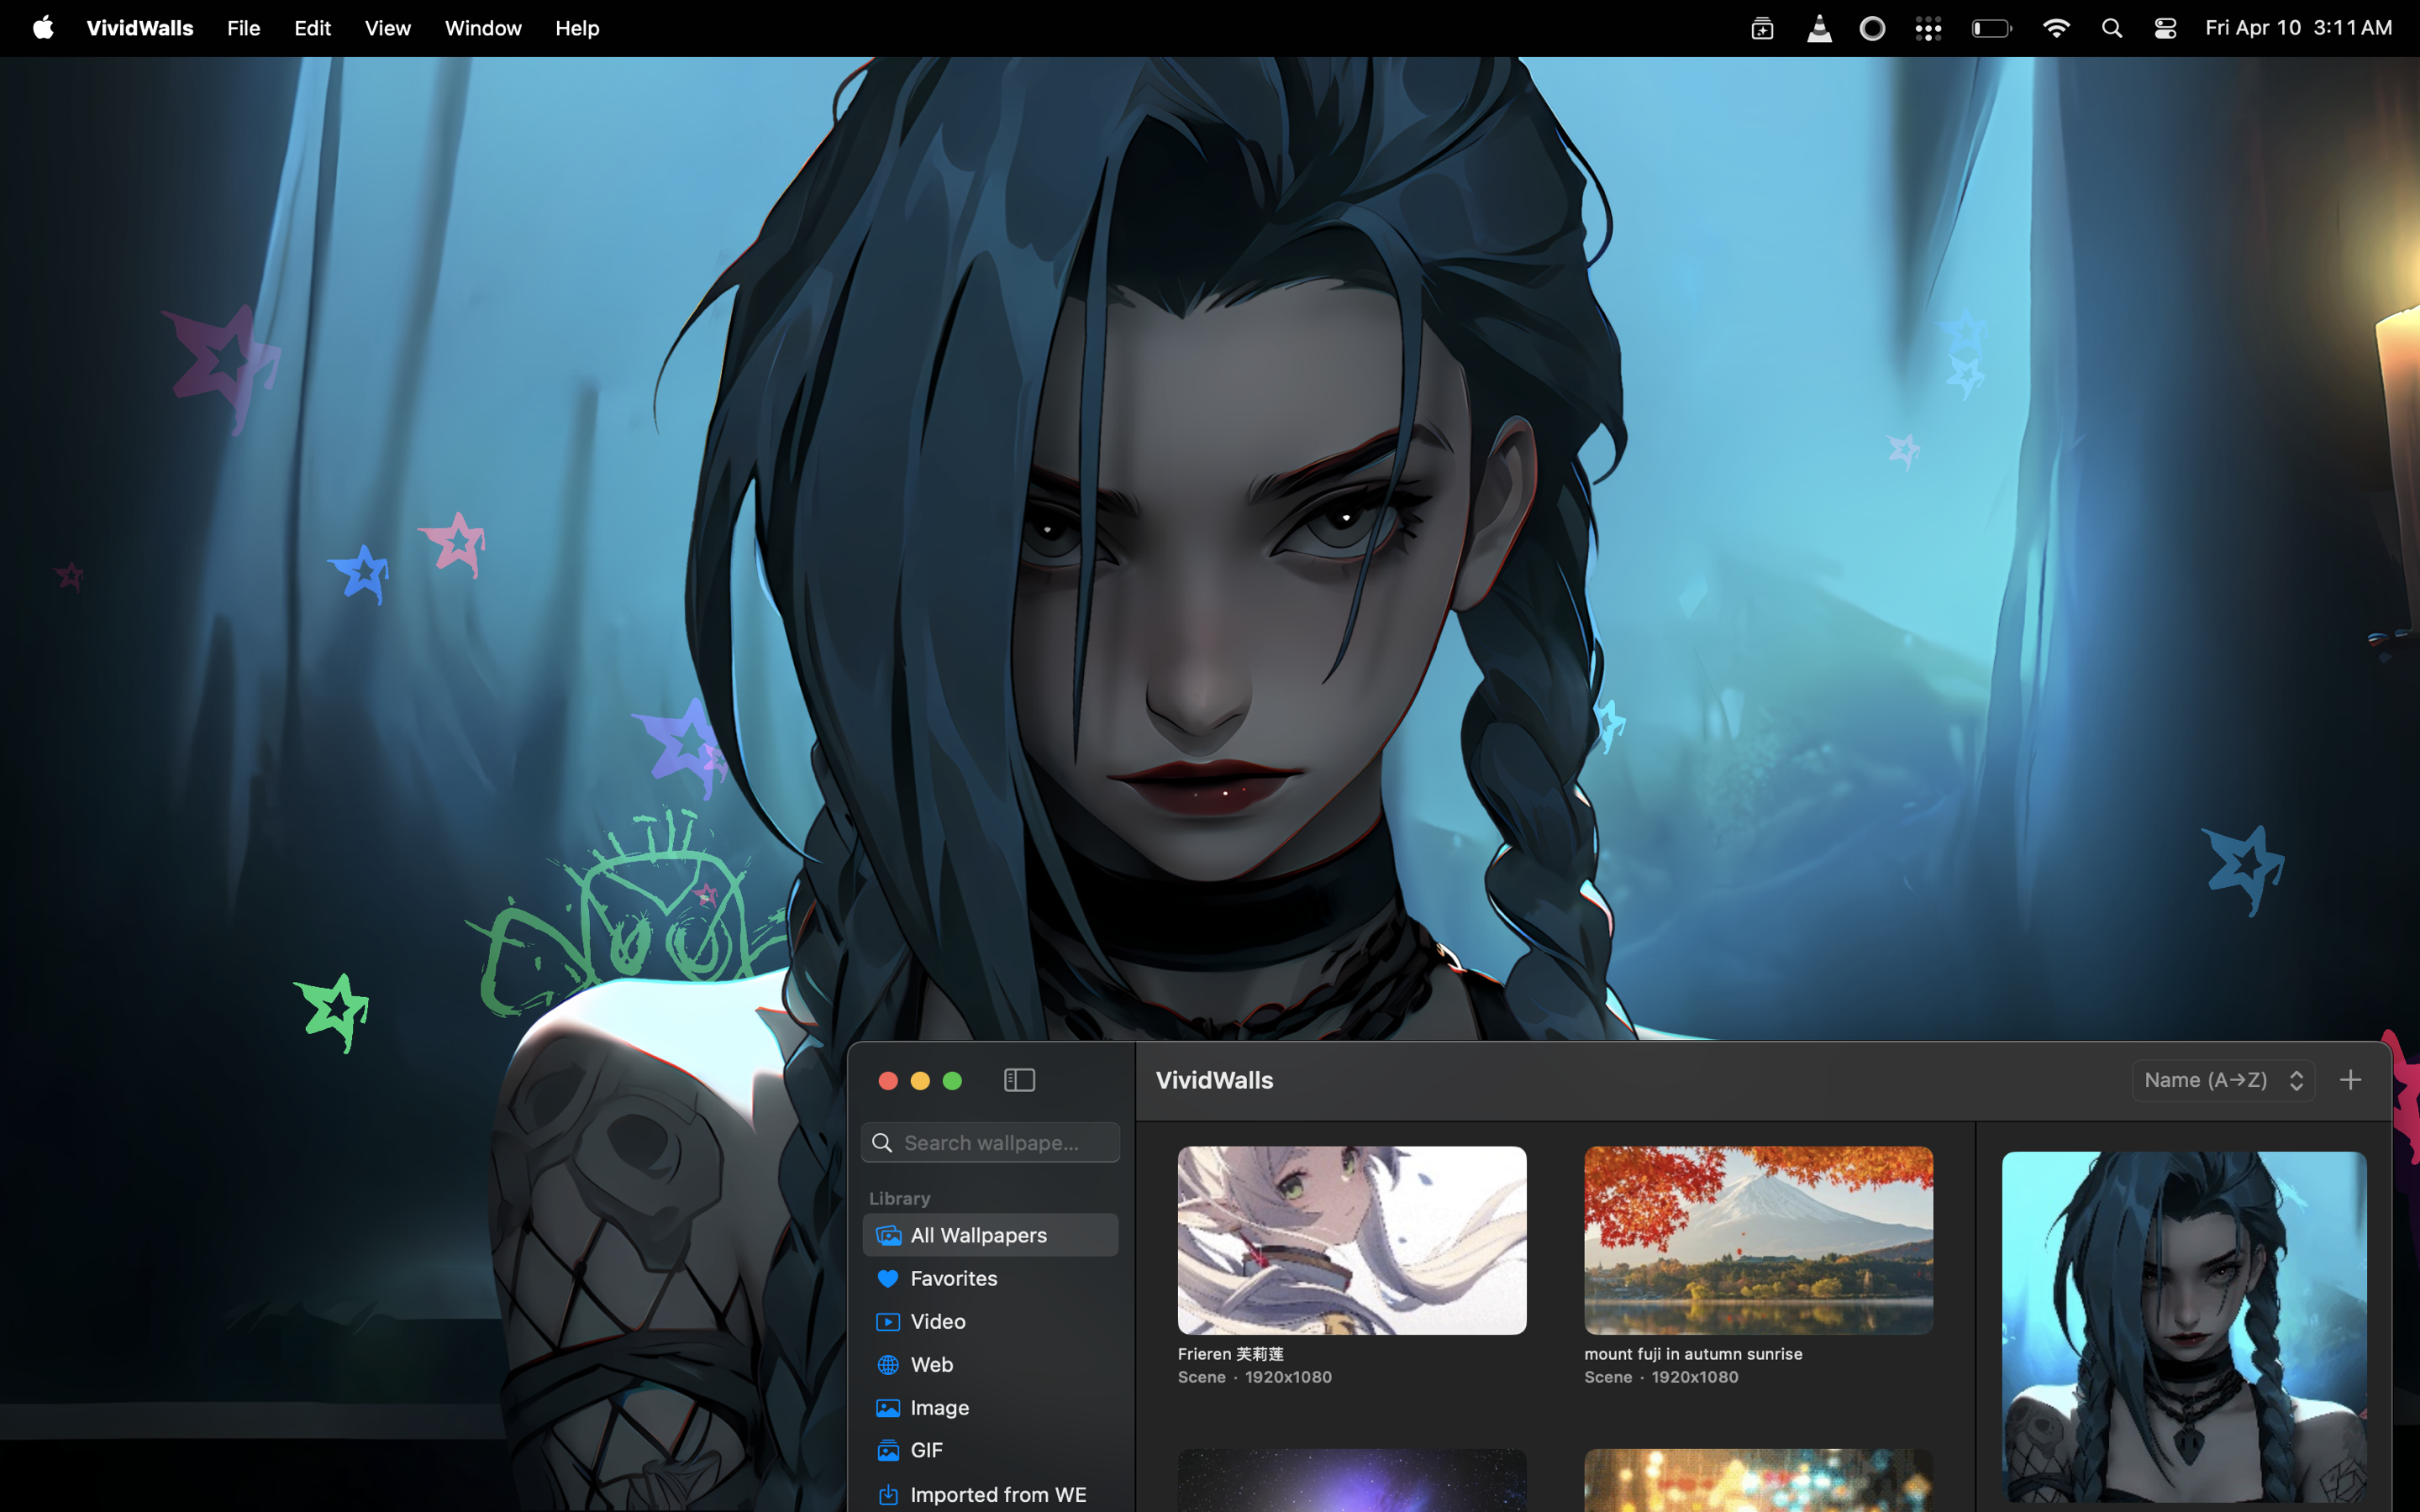Select the blurred city lights thumbnail
Viewport: 2420px width, 1512px height.
point(1758,1481)
